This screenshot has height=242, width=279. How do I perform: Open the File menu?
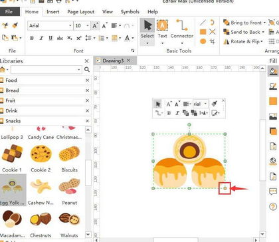(x=9, y=12)
